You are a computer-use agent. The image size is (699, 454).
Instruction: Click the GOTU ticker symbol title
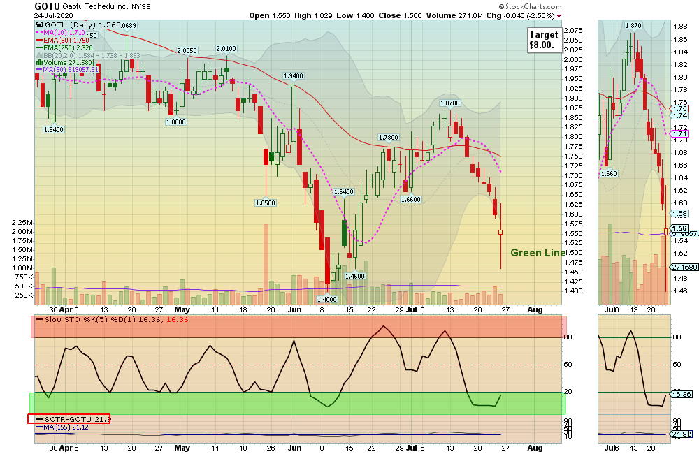coord(47,6)
